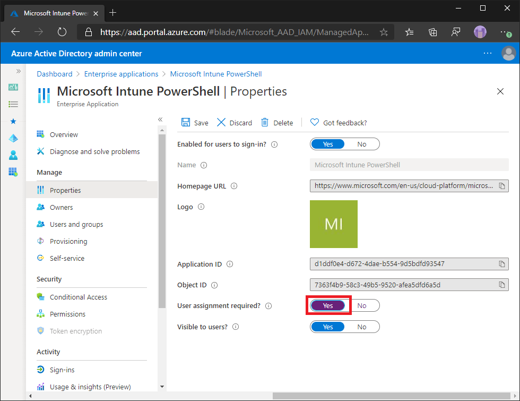Open Overview menu item
520x401 pixels.
click(x=92, y=134)
